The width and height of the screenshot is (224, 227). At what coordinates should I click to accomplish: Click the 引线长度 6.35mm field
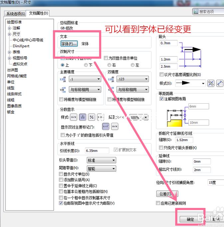(x=97, y=151)
